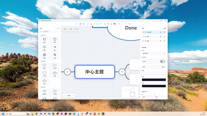Toggle visibility of the first highlighted layer
Image resolution: width=207 pixels, height=116 pixels.
point(160,32)
